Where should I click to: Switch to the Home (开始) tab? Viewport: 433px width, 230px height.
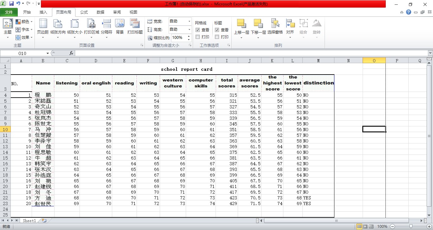point(27,12)
